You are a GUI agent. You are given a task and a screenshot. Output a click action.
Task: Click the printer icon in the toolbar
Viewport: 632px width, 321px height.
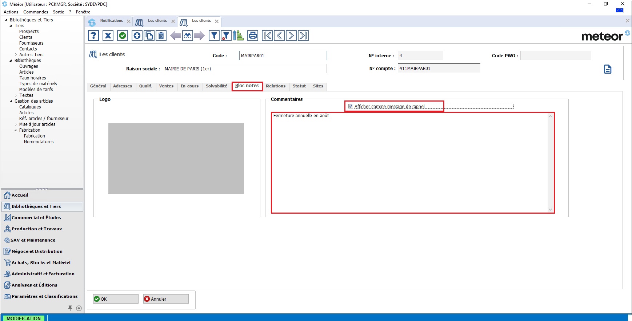click(252, 36)
